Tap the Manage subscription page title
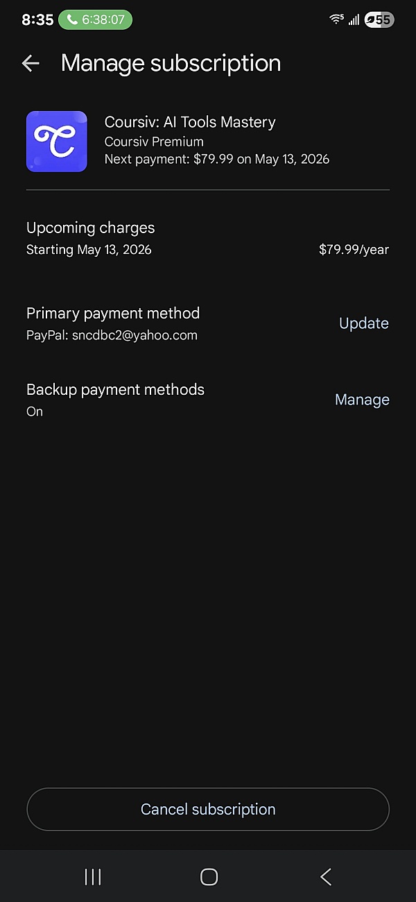 click(x=171, y=63)
